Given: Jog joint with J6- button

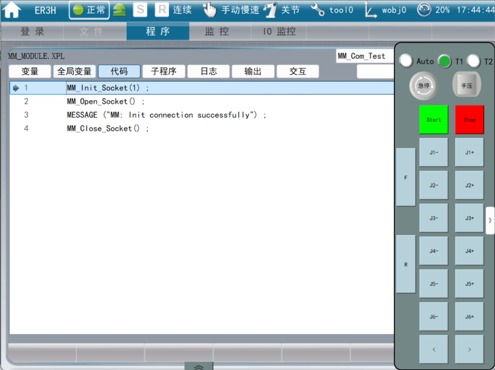Looking at the screenshot, I should point(434,317).
